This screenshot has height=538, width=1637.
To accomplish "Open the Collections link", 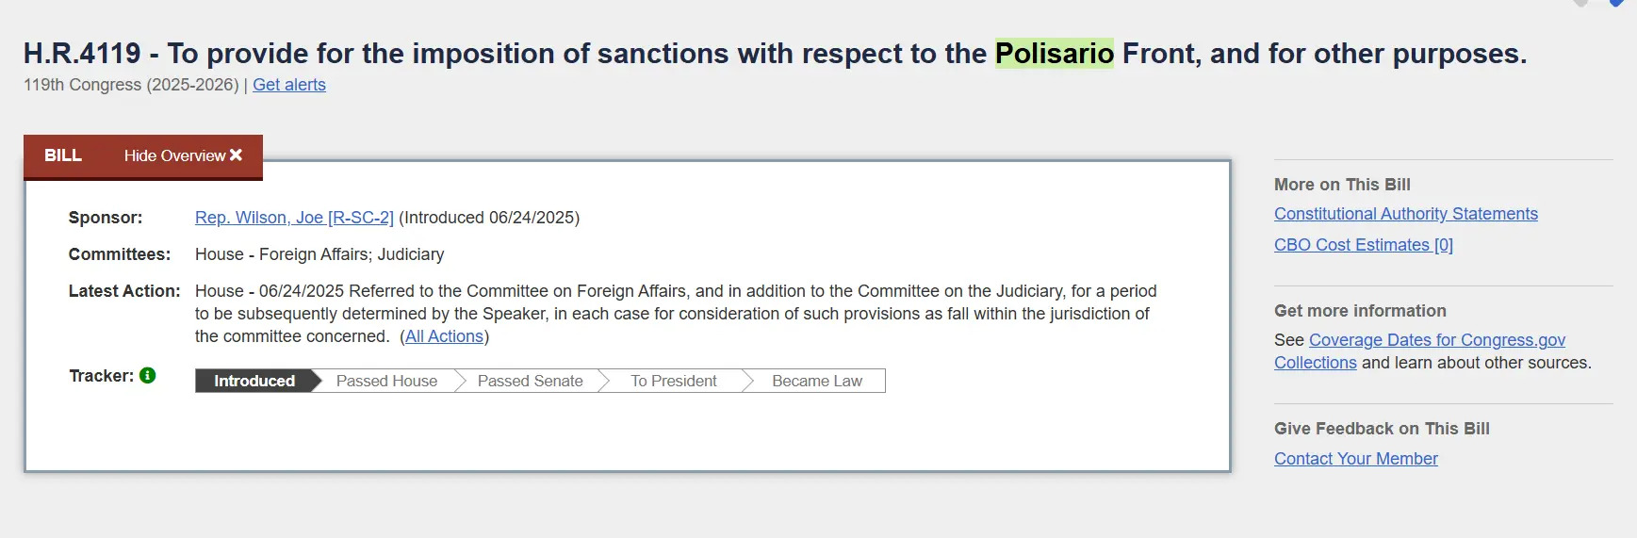I will [x=1316, y=363].
